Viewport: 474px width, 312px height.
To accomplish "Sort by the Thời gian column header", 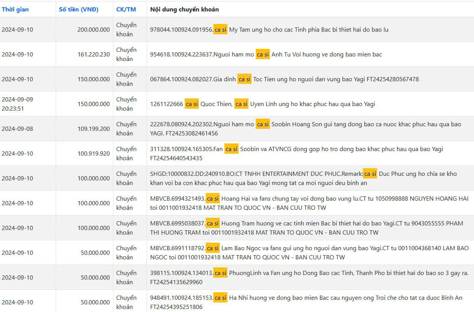I will point(15,9).
